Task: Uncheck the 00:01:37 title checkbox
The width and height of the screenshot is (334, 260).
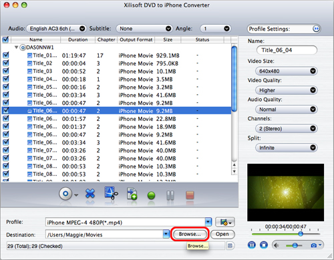Action: [6, 126]
